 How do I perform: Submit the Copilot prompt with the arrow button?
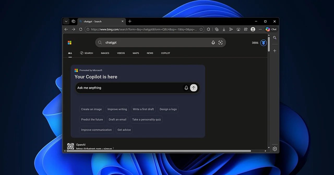click(194, 88)
